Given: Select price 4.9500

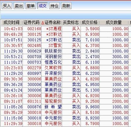Looking at the screenshot, I should coord(92,85).
